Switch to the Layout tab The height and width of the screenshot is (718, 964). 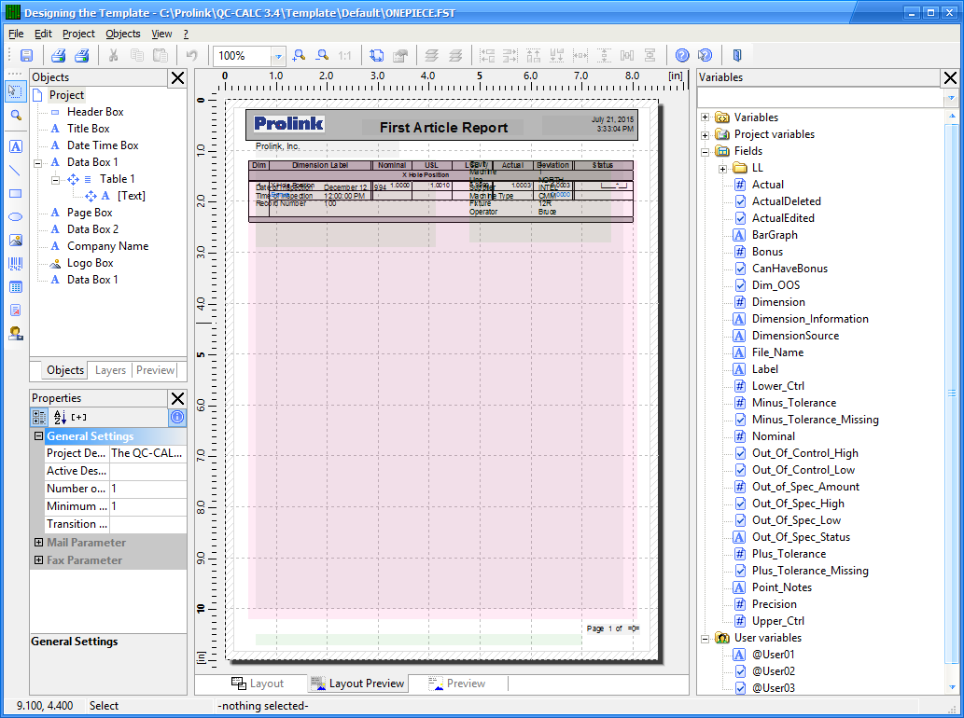pyautogui.click(x=258, y=683)
